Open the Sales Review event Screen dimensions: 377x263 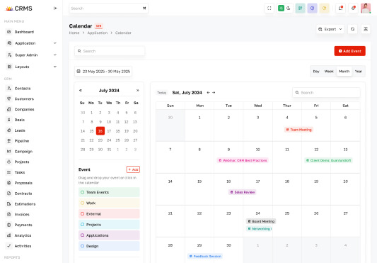pyautogui.click(x=243, y=192)
